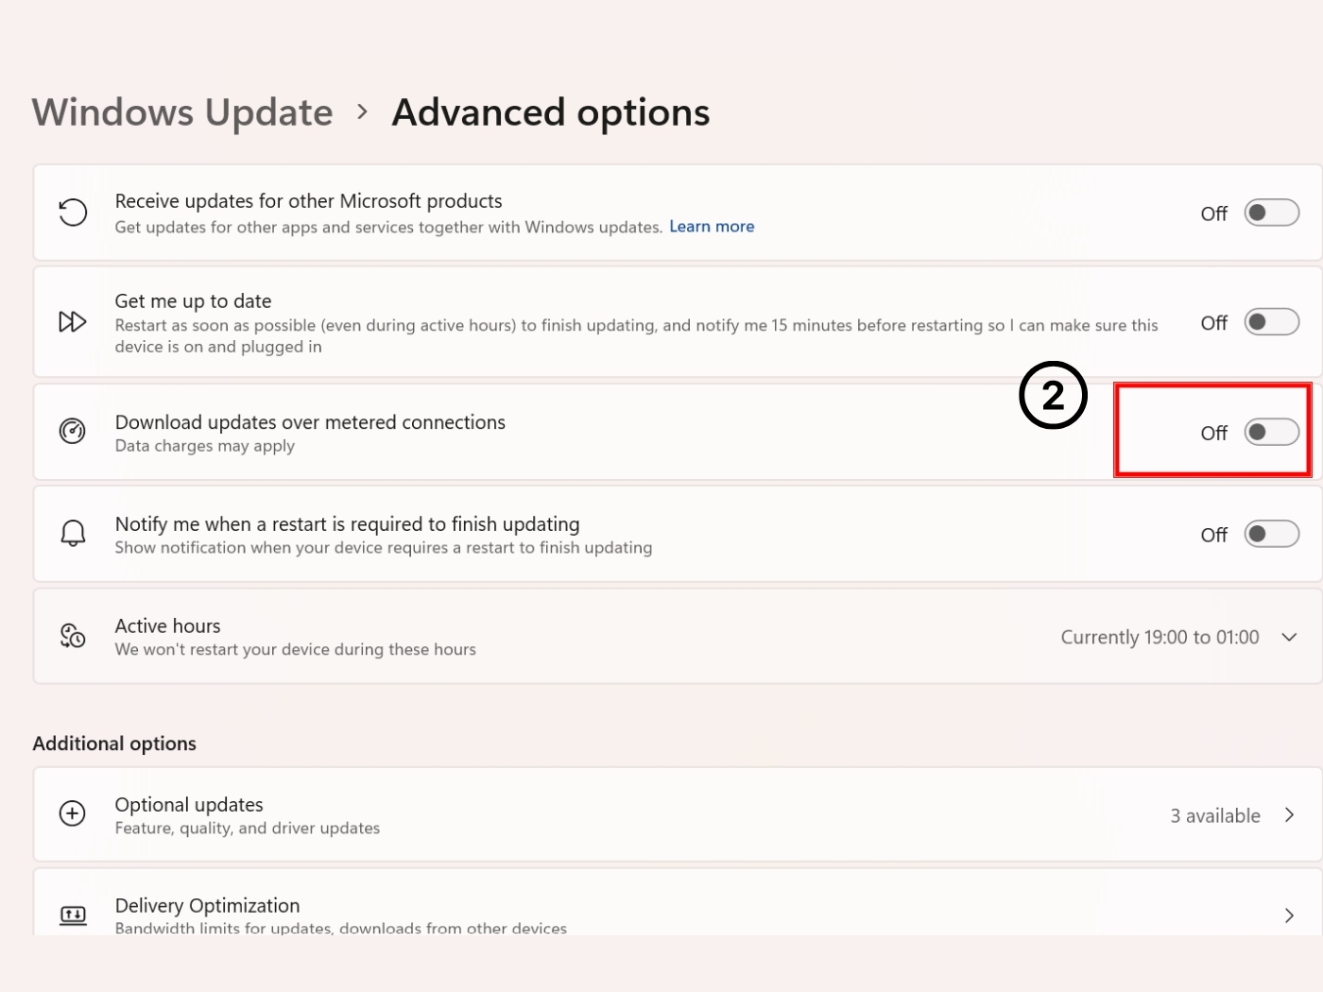Click the Additional options heading

114,744
